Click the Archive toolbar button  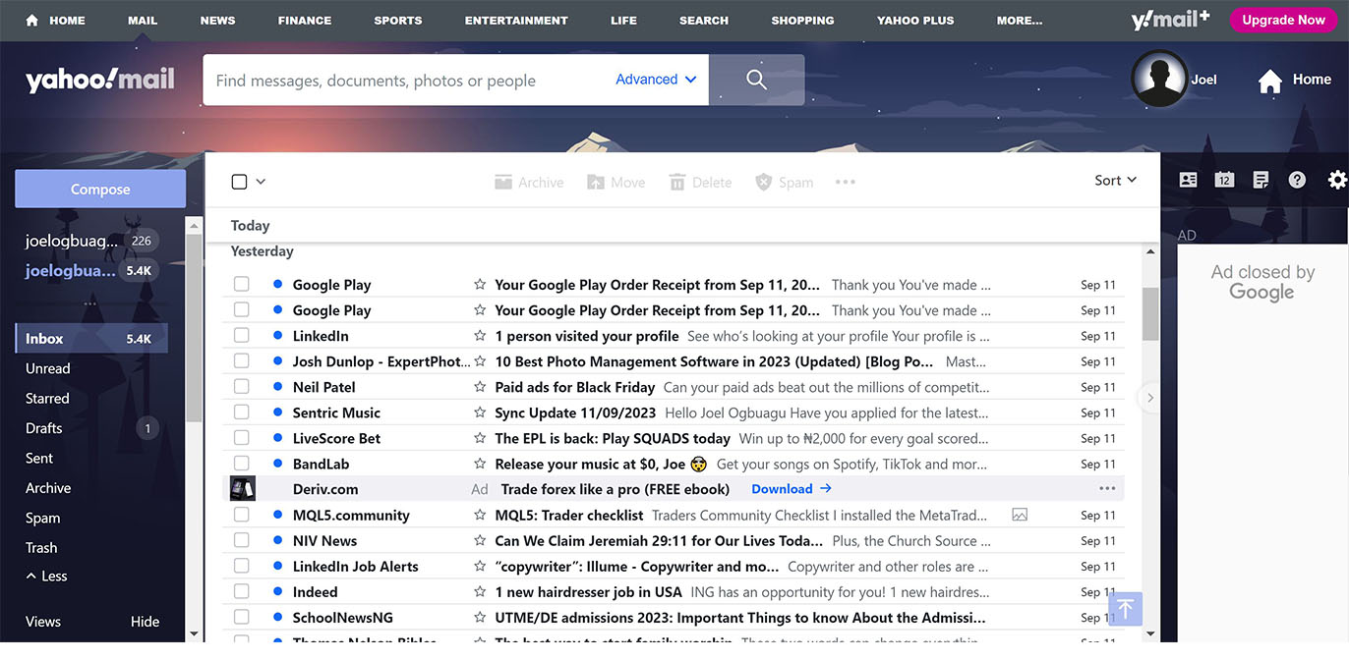coord(529,182)
